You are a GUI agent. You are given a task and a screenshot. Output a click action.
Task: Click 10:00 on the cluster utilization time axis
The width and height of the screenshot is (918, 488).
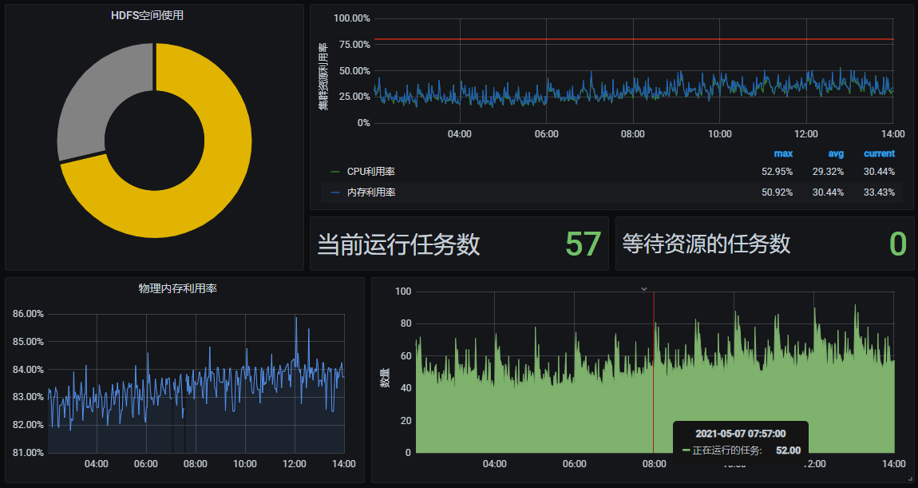(x=719, y=134)
